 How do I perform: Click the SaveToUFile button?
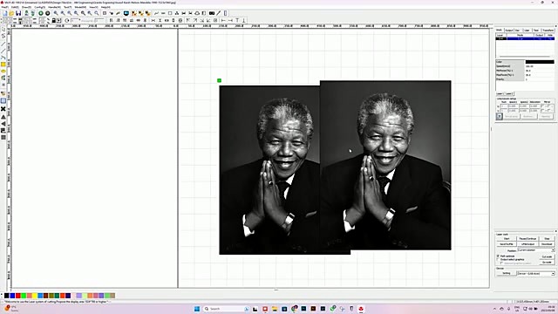tap(507, 244)
